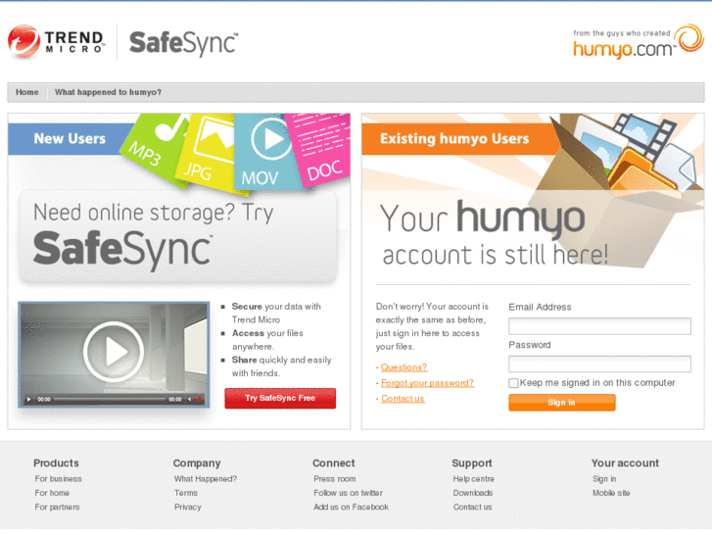Click the Need online storage? Try SafeSync banner
712x534 pixels.
[x=178, y=237]
